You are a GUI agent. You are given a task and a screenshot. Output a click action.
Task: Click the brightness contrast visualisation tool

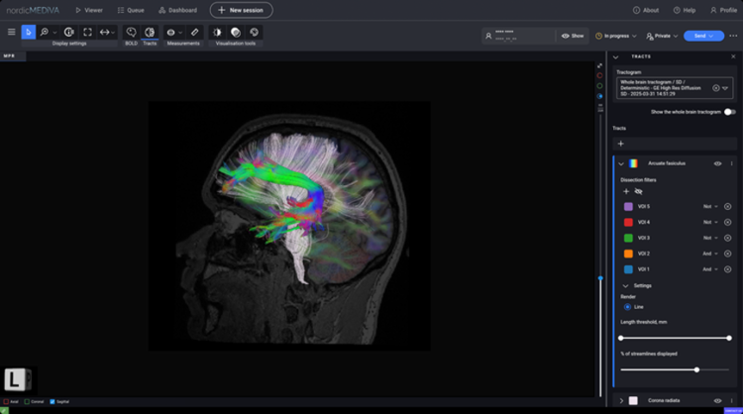(x=217, y=33)
